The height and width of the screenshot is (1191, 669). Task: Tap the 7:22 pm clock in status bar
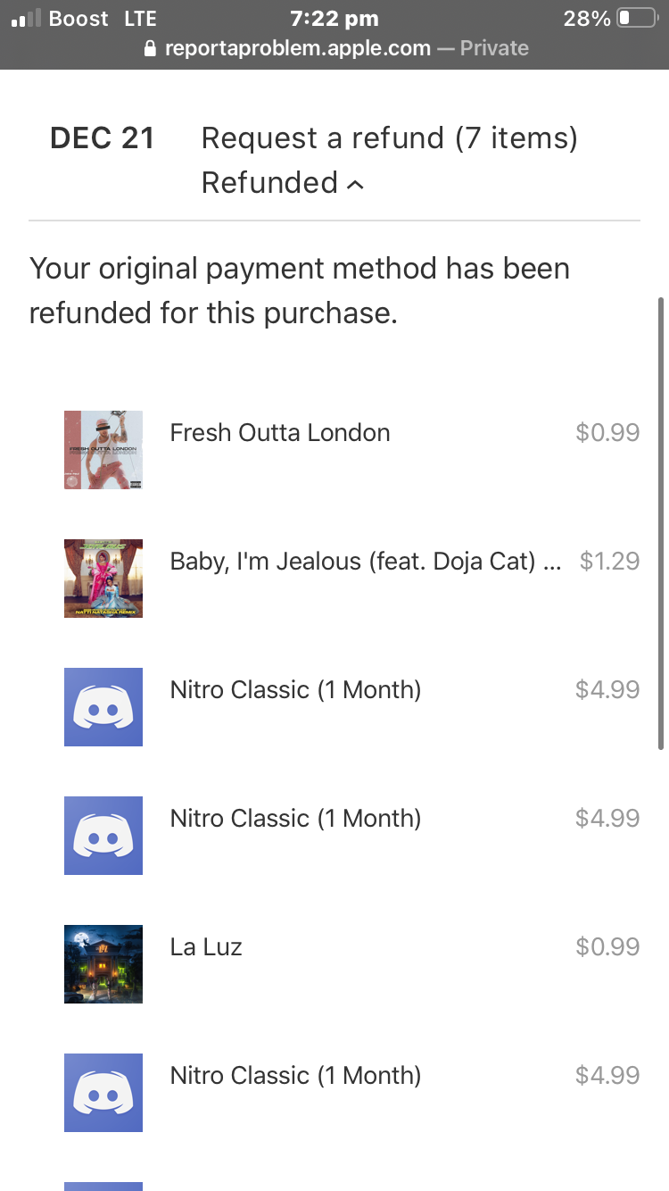point(334,18)
